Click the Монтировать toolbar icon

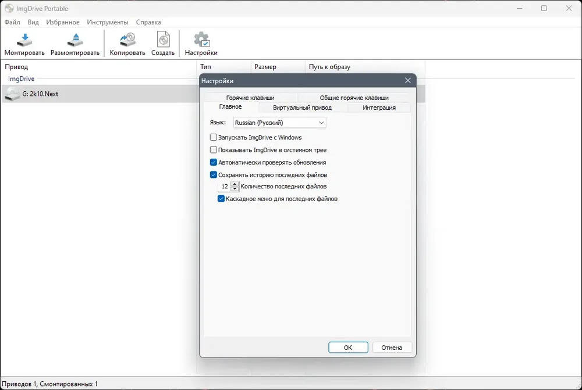(24, 40)
